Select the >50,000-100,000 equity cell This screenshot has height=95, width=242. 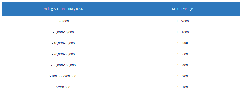point(63,65)
